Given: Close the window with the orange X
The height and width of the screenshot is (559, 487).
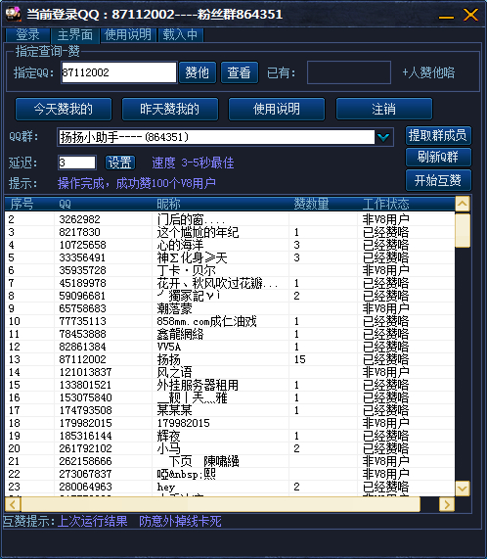Looking at the screenshot, I should tap(470, 15).
